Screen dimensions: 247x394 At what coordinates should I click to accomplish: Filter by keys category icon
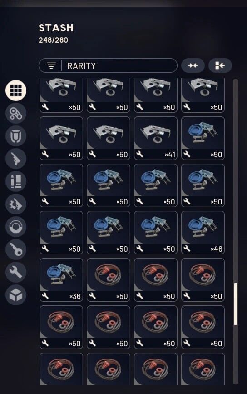point(16,249)
